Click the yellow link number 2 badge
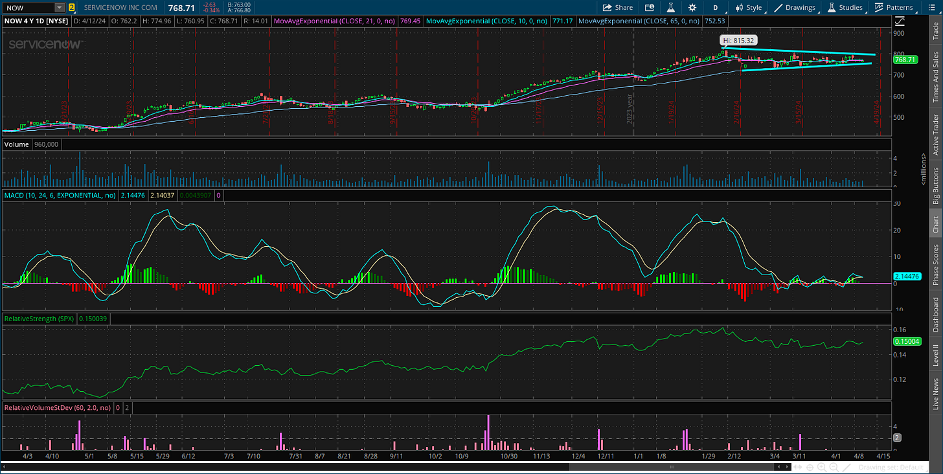 tap(71, 8)
